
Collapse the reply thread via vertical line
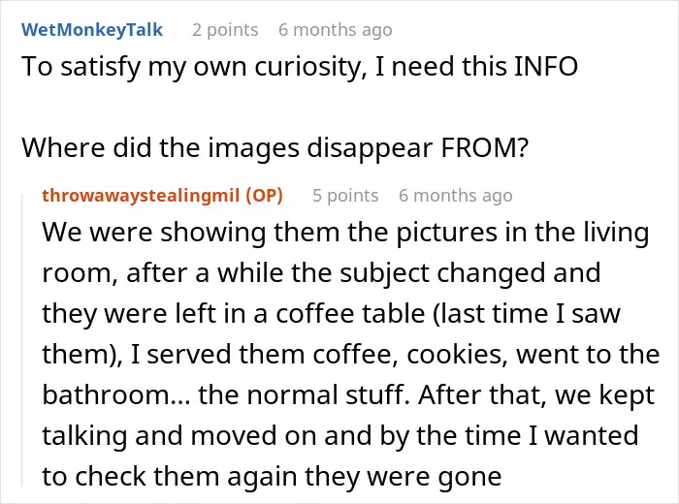[22, 340]
